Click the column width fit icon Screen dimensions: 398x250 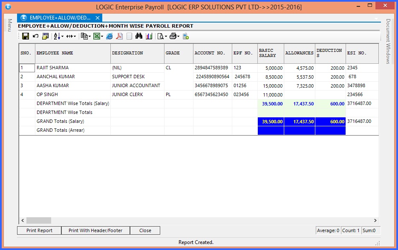pyautogui.click(x=69, y=37)
